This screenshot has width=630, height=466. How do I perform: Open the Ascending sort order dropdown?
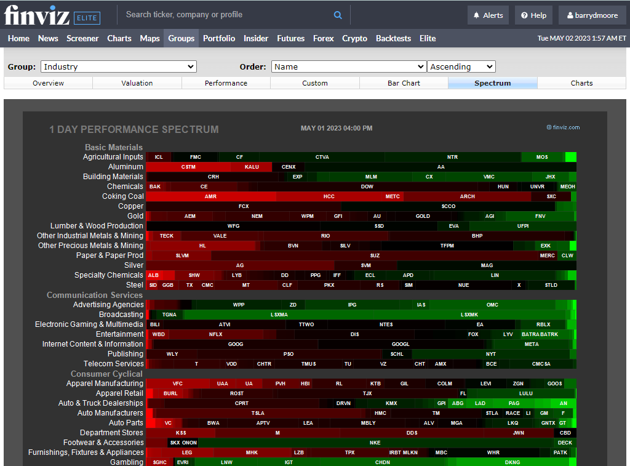click(461, 66)
